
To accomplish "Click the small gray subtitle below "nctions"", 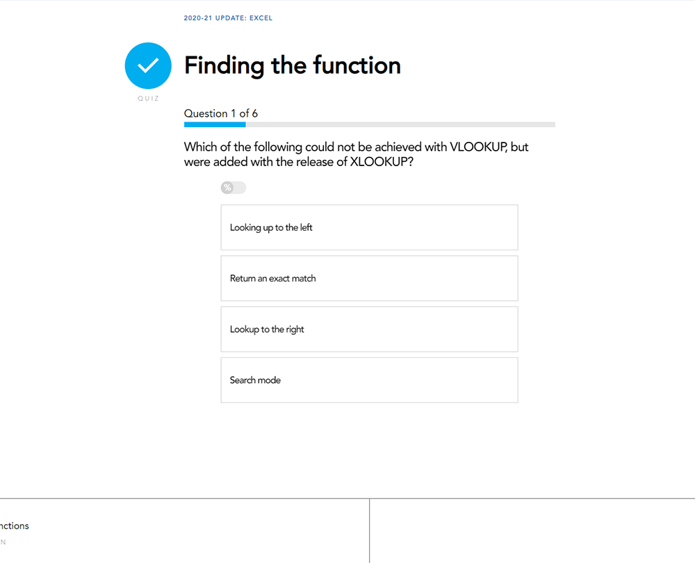I will click(3, 541).
